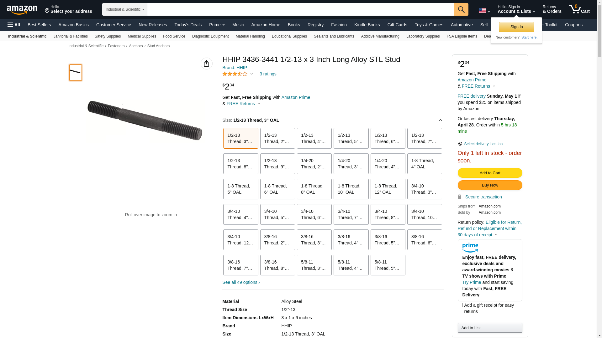Click the Add to Cart button

490,173
